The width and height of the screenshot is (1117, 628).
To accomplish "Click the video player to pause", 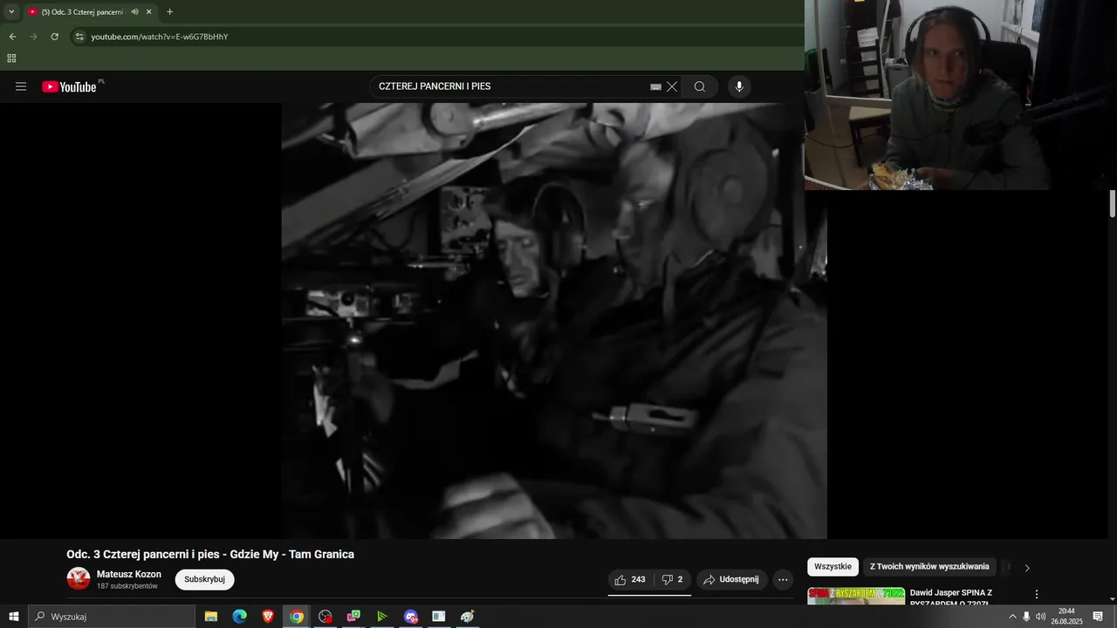I will (x=553, y=320).
